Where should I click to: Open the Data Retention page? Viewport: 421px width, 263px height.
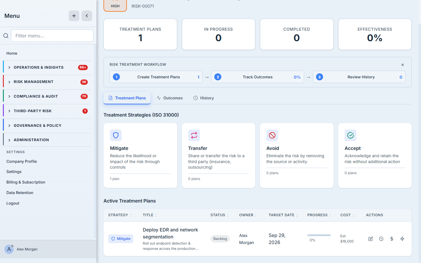[20, 193]
